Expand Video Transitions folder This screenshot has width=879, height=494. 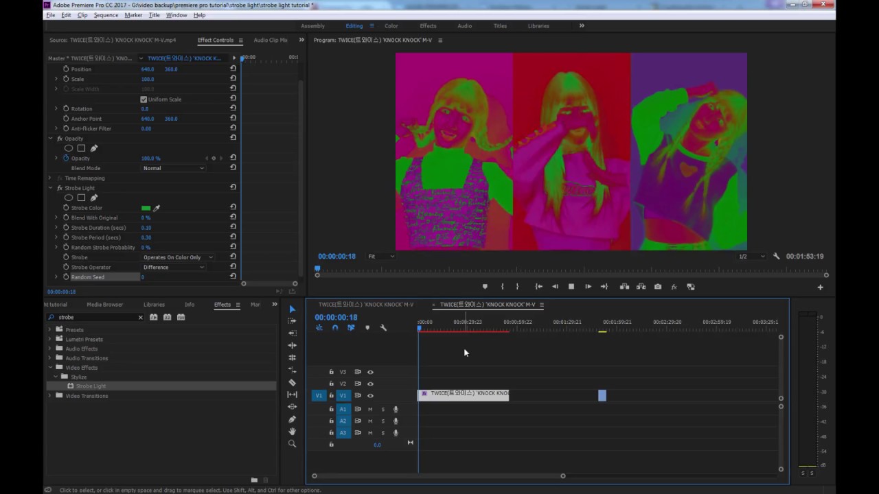coord(49,396)
